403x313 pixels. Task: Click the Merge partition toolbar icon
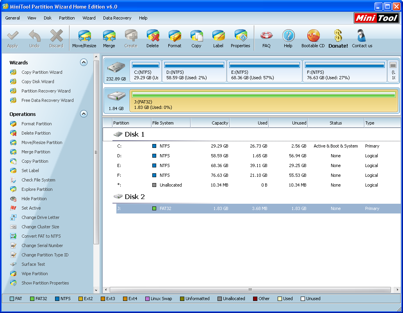pyautogui.click(x=109, y=38)
